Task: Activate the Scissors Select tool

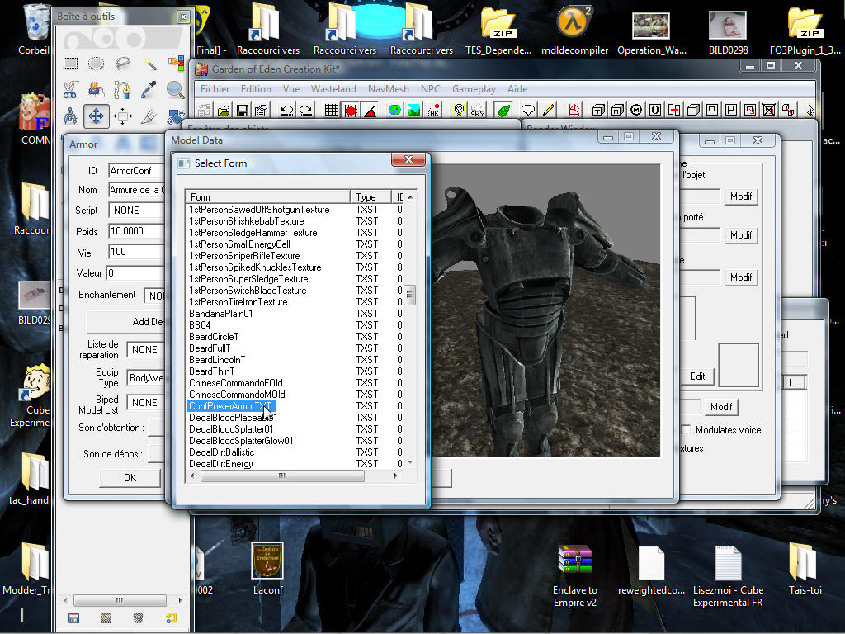Action: pos(71,89)
